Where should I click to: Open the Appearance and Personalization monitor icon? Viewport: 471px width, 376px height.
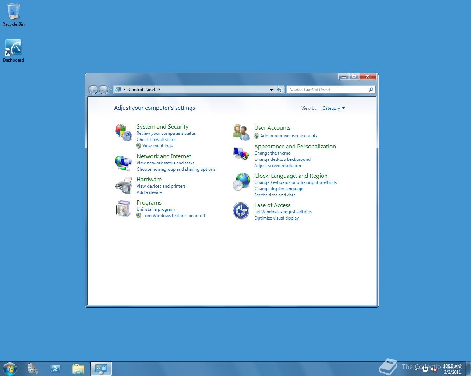[x=241, y=153]
